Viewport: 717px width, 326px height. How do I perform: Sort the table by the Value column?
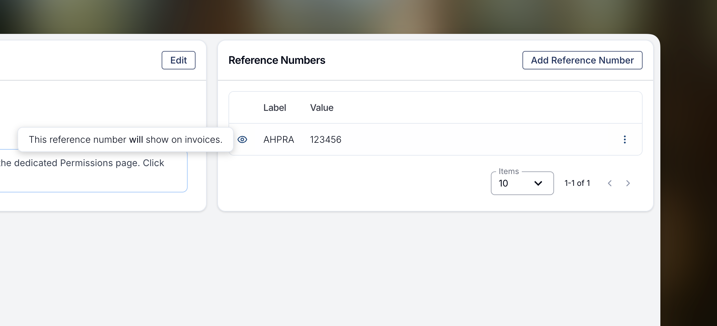[321, 108]
